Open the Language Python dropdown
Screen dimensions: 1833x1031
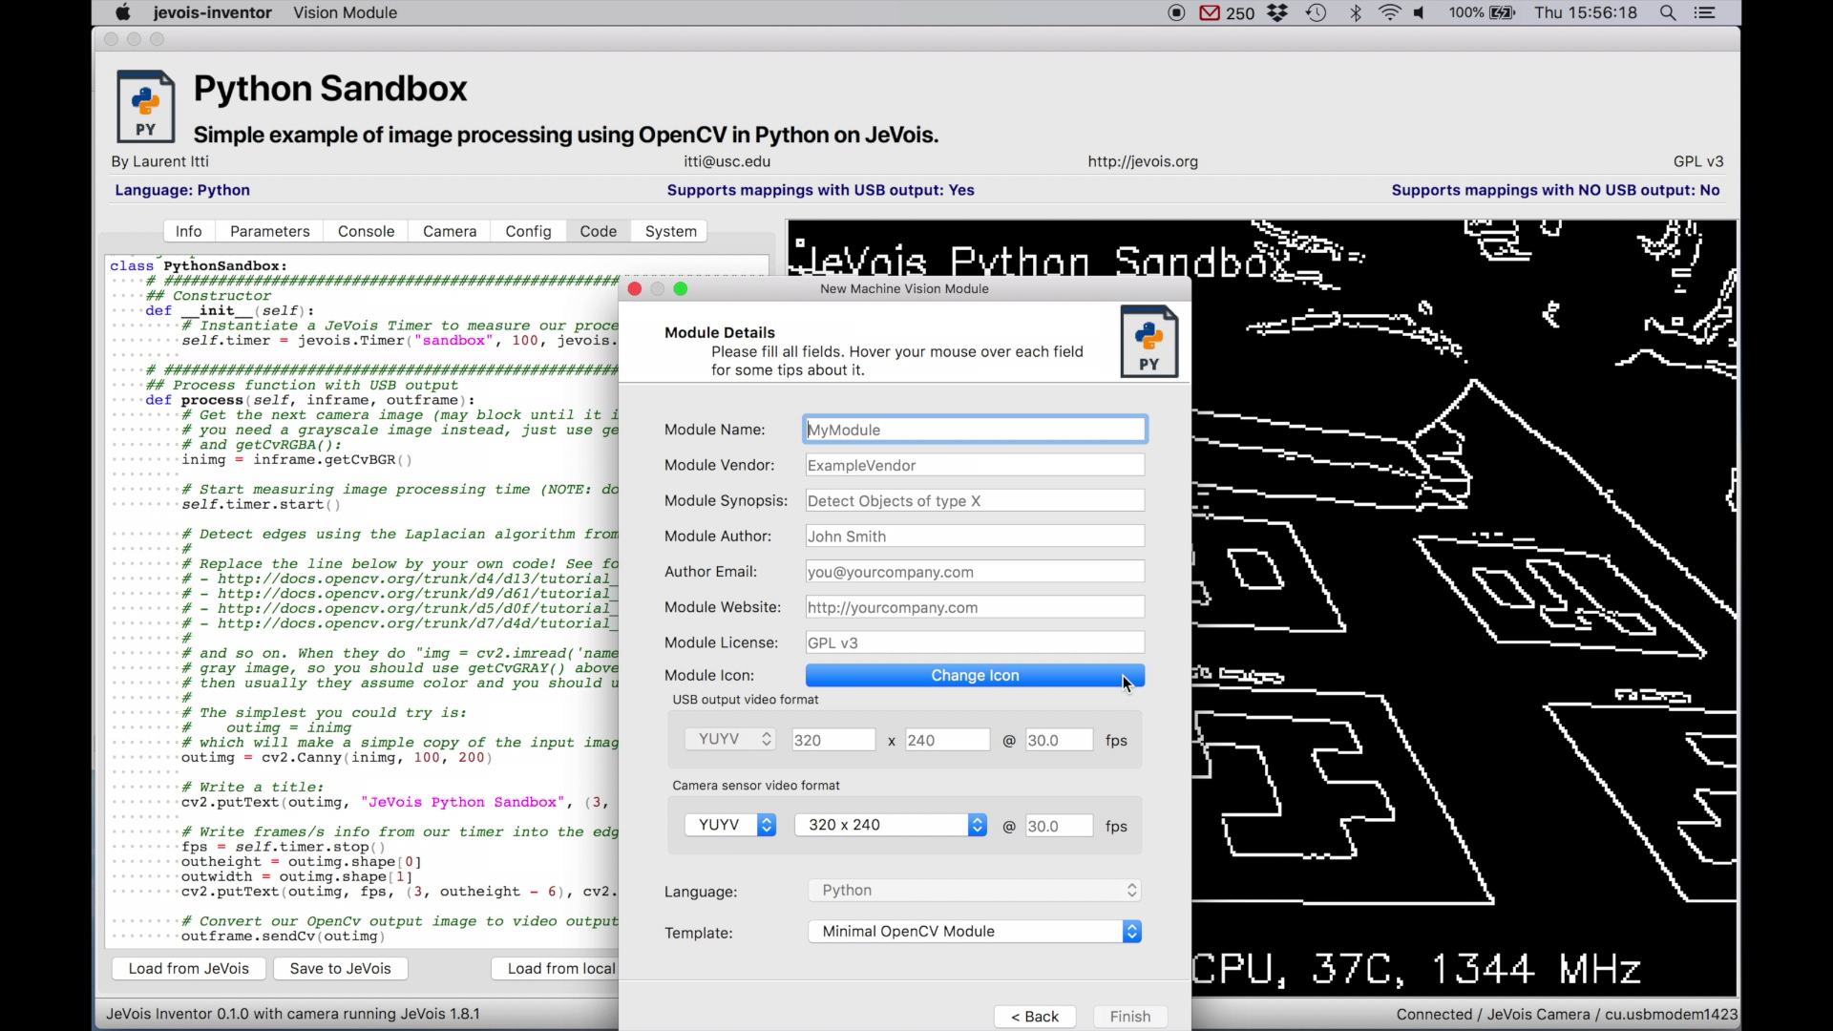(975, 890)
